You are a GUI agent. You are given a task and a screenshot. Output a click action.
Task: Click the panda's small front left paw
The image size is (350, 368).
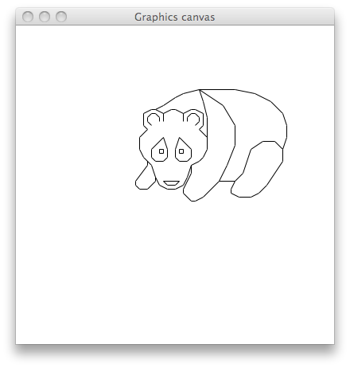[145, 178]
